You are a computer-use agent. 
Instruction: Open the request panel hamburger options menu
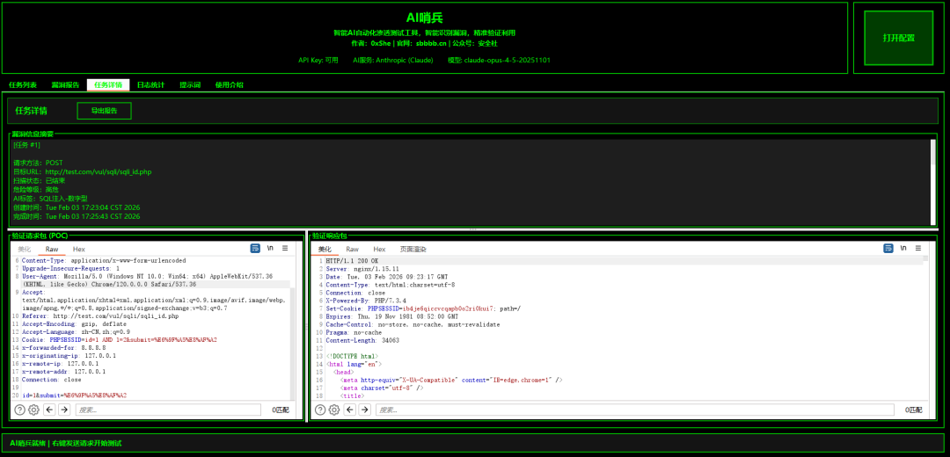tap(285, 249)
